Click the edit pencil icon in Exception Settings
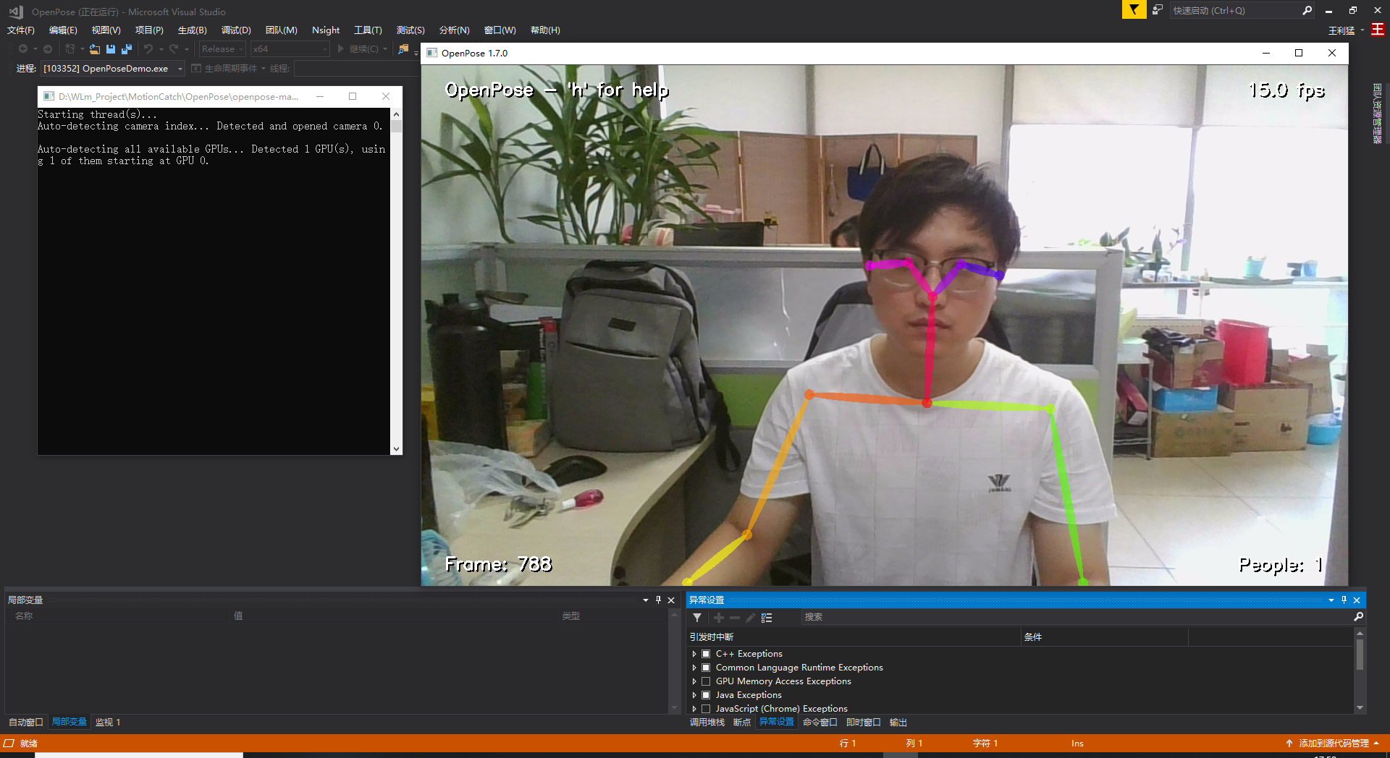Image resolution: width=1390 pixels, height=758 pixels. [x=751, y=618]
